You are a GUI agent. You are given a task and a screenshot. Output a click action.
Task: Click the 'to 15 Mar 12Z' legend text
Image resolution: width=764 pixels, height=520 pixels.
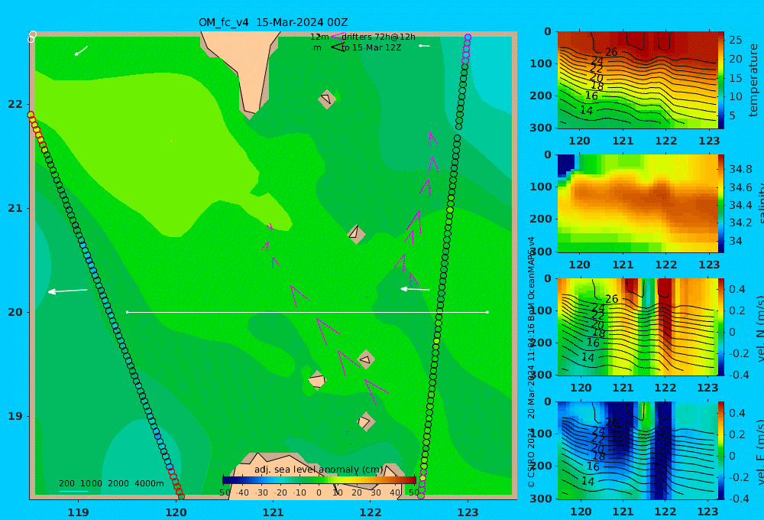click(371, 48)
